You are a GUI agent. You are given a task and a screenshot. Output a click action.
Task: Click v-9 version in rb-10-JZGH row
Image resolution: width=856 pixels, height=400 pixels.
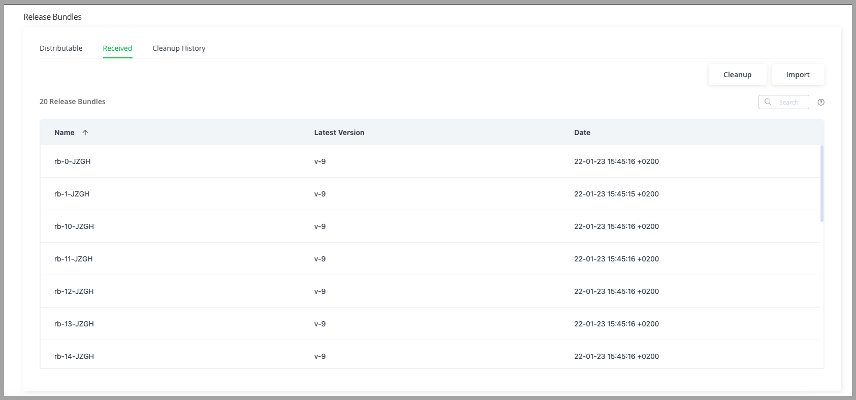coord(320,226)
